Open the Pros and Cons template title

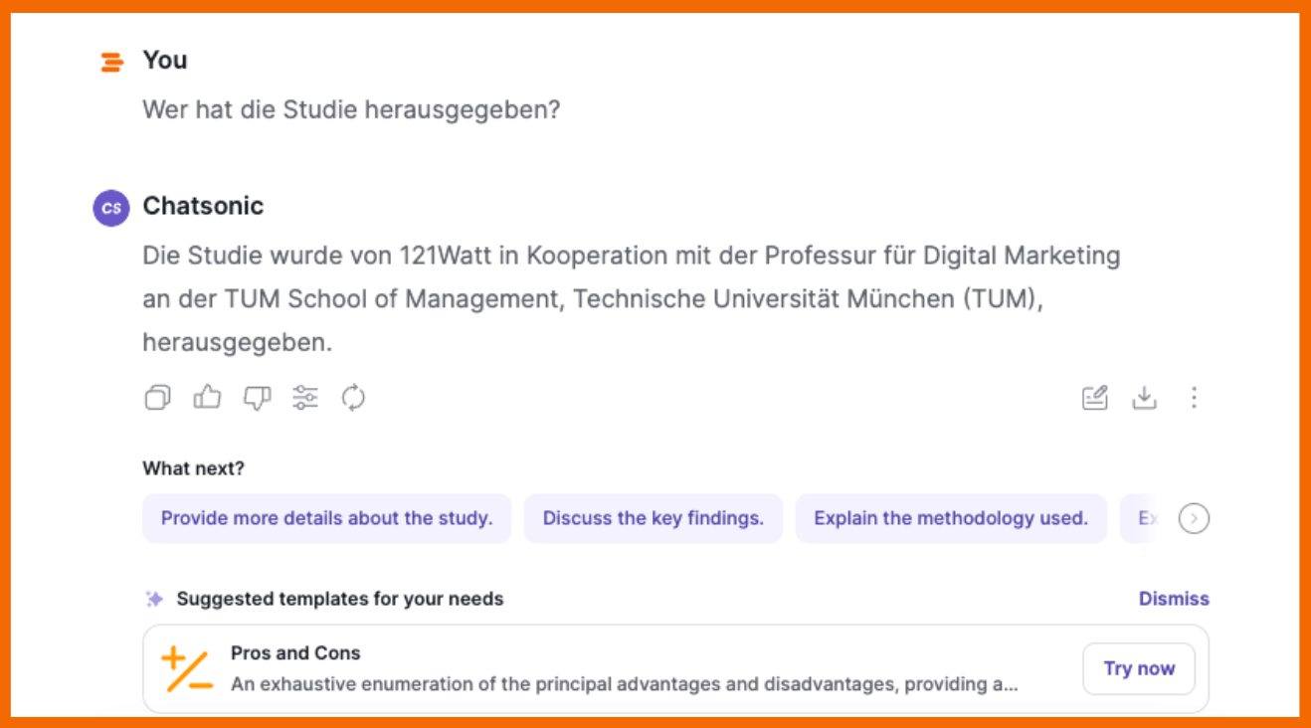coord(295,653)
